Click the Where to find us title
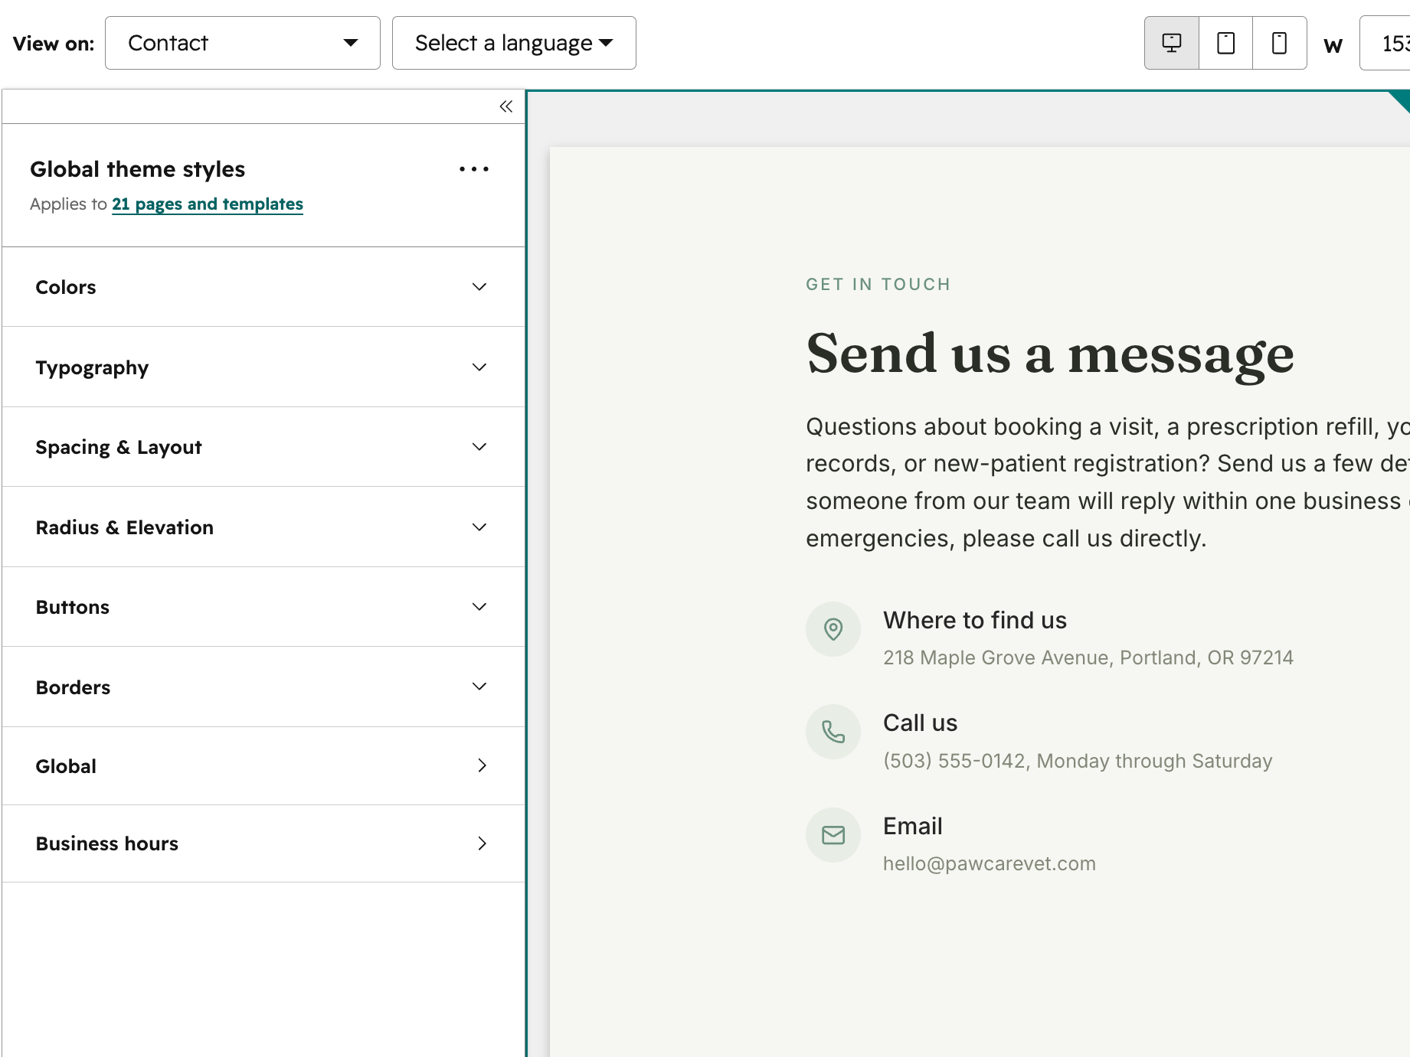1410x1057 pixels. click(975, 620)
